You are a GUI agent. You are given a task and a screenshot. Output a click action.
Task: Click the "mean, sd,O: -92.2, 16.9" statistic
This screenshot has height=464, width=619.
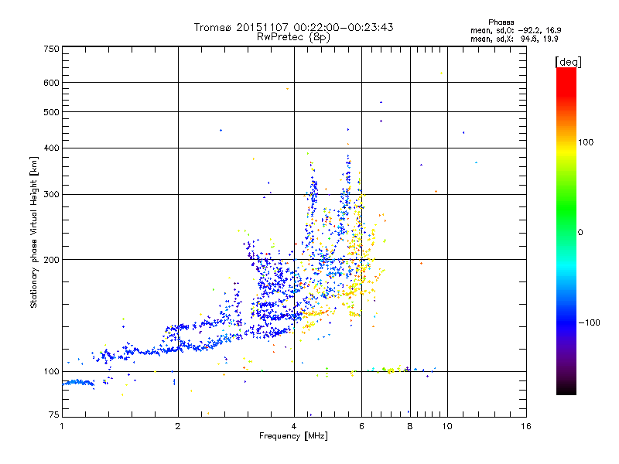click(515, 30)
